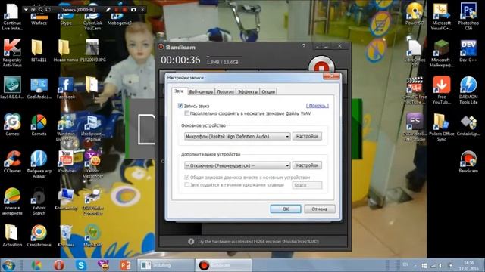Select the pencil drawing tool on recording bar
The image size is (485, 272).
coord(108,10)
